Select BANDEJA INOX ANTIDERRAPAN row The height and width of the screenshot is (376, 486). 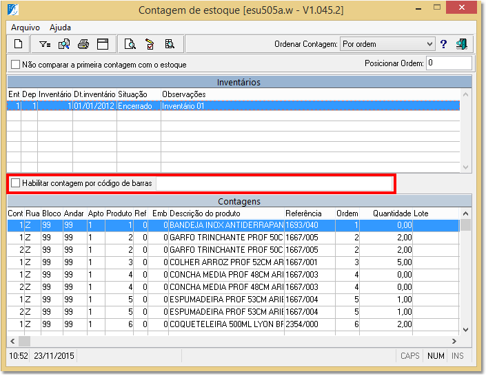(x=233, y=225)
